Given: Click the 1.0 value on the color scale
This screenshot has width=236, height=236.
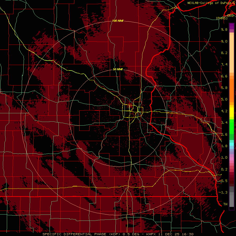Looking at the screenshot, I should tap(224, 158).
